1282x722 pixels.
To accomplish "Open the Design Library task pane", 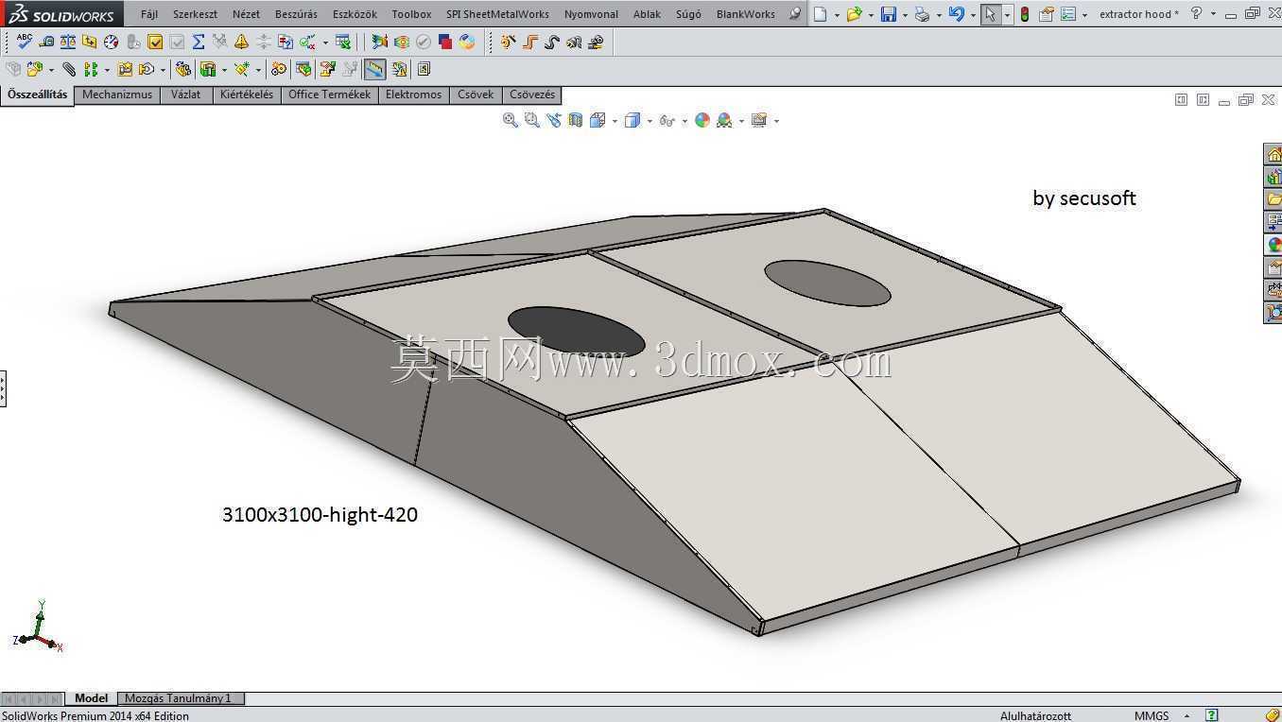I will pyautogui.click(x=1273, y=177).
